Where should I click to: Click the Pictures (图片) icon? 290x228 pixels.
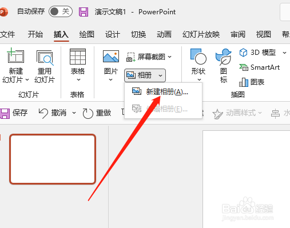pyautogui.click(x=111, y=56)
